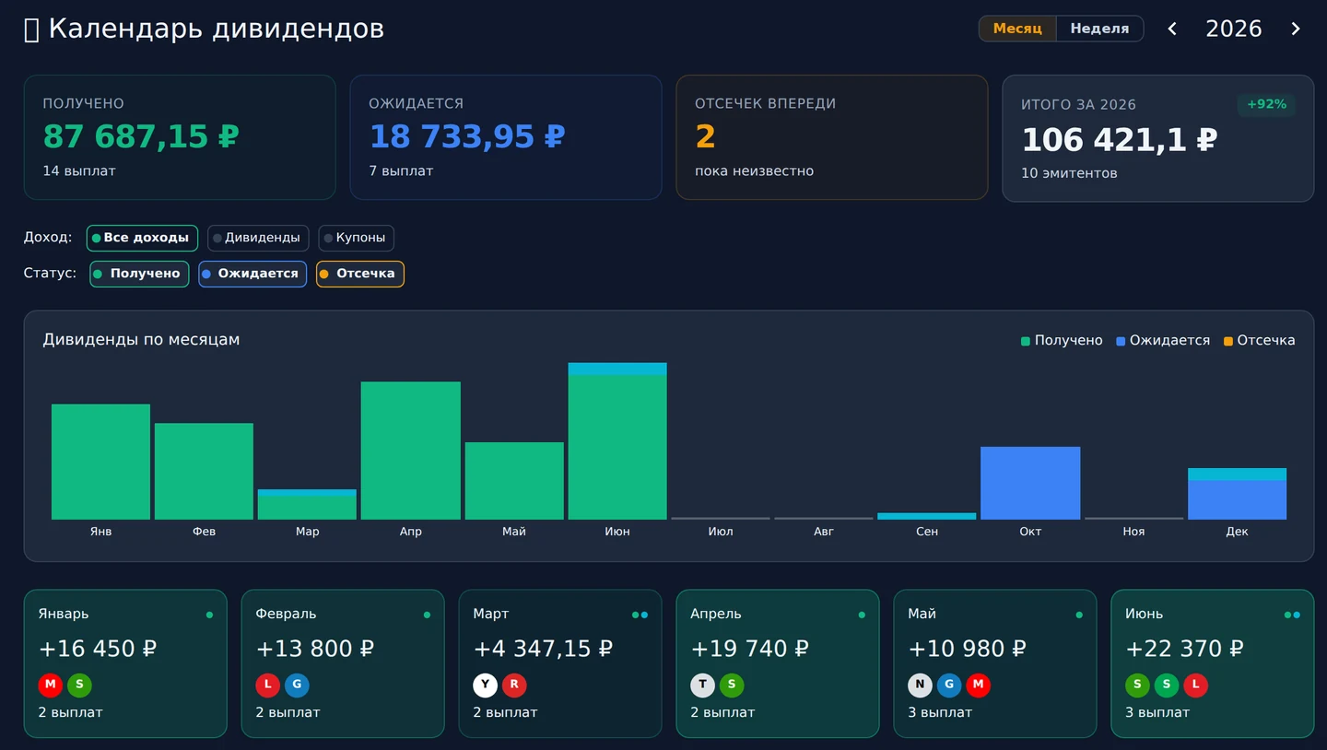
Task: Click the S ticker badge in Январь card
Action: tap(79, 685)
